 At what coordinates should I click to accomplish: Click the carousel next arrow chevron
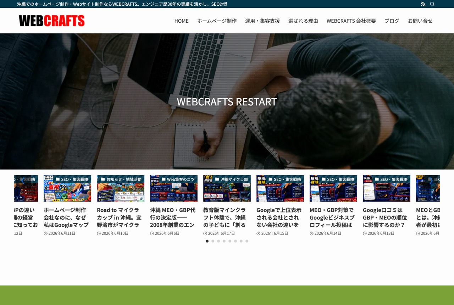click(x=431, y=181)
